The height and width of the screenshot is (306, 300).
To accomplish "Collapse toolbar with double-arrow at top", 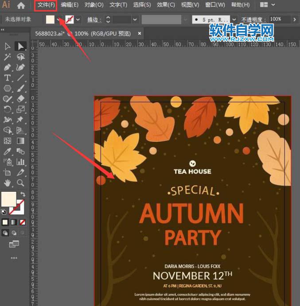I will click(x=3, y=30).
